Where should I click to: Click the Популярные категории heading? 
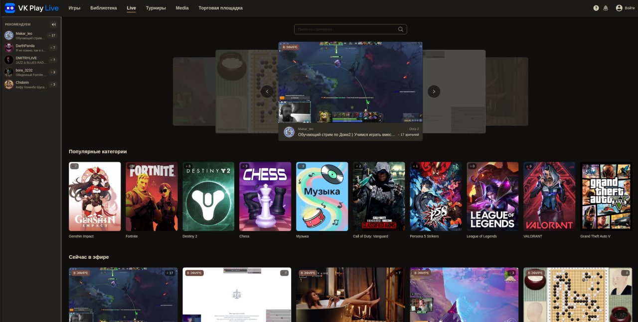click(x=98, y=151)
